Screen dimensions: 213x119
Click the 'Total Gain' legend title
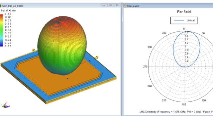[8, 10]
